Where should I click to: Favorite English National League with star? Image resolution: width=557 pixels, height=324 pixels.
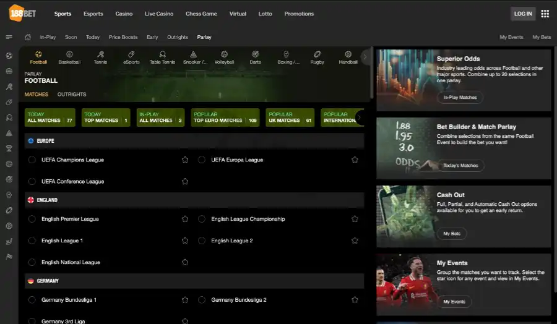(185, 262)
